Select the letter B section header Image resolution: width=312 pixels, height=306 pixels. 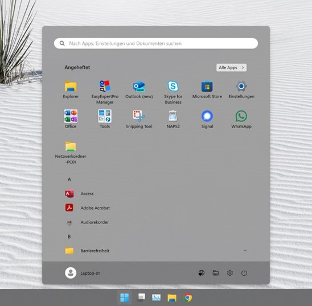[69, 236]
